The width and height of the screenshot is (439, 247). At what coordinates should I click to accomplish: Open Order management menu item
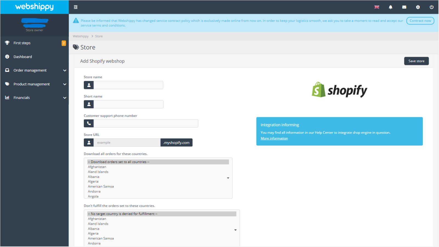pos(35,71)
